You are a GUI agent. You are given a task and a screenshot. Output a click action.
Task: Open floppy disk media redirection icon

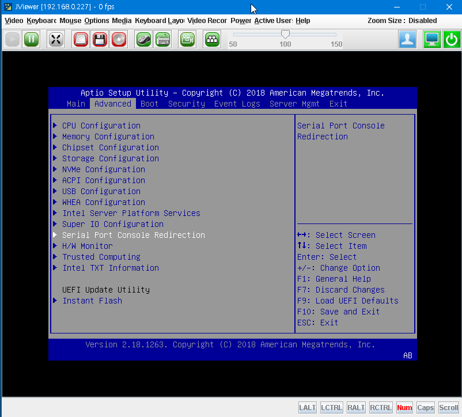(100, 40)
